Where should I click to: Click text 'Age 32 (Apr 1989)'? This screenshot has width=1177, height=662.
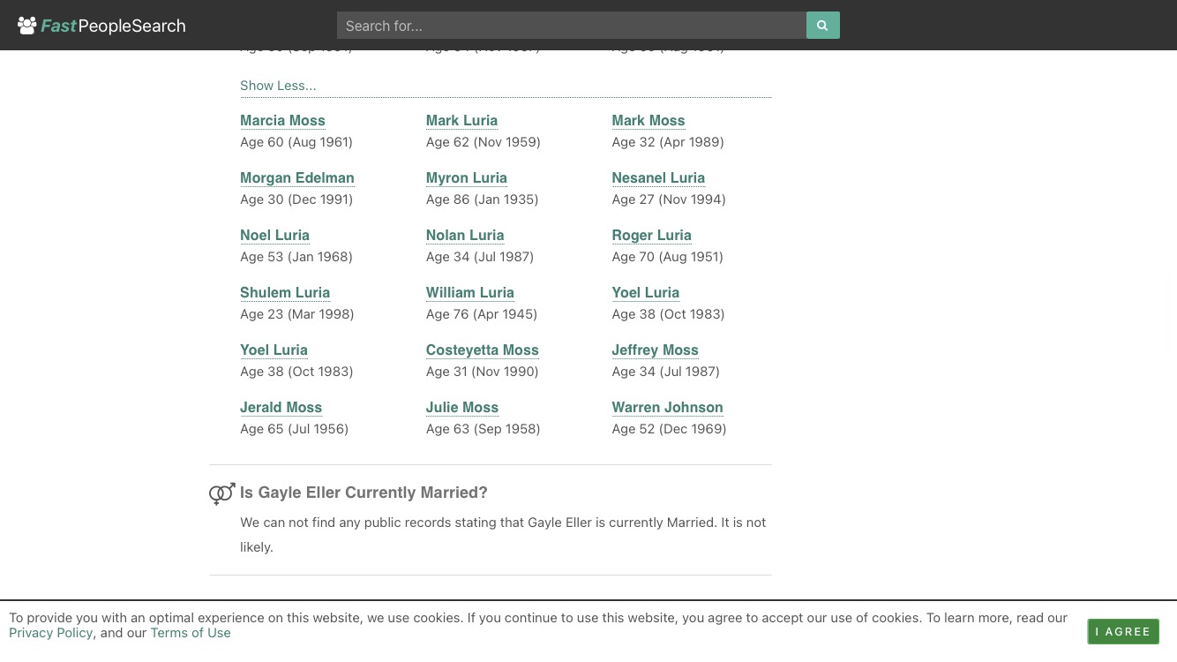(x=668, y=142)
